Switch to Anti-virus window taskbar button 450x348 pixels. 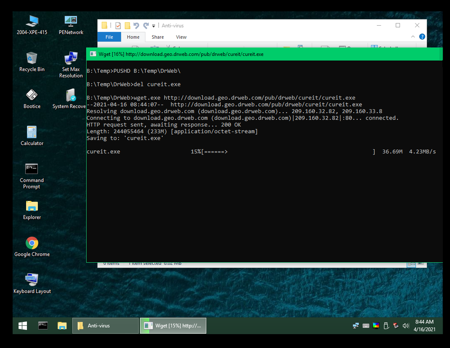tap(105, 326)
